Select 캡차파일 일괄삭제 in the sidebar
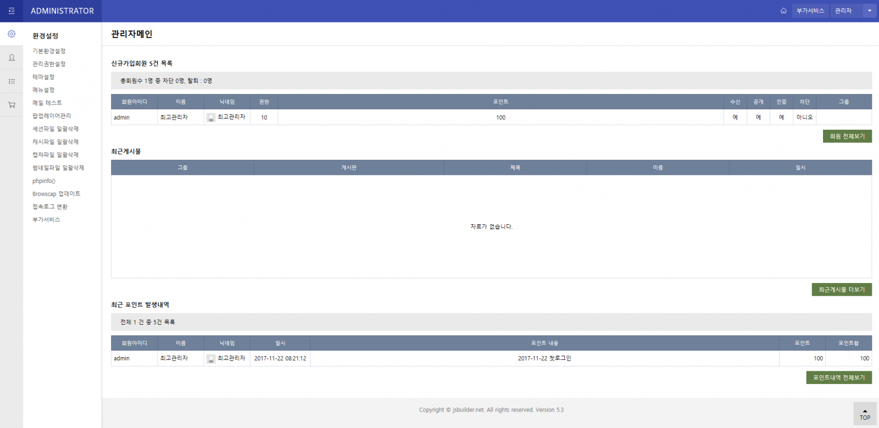The image size is (879, 428). [x=55, y=155]
